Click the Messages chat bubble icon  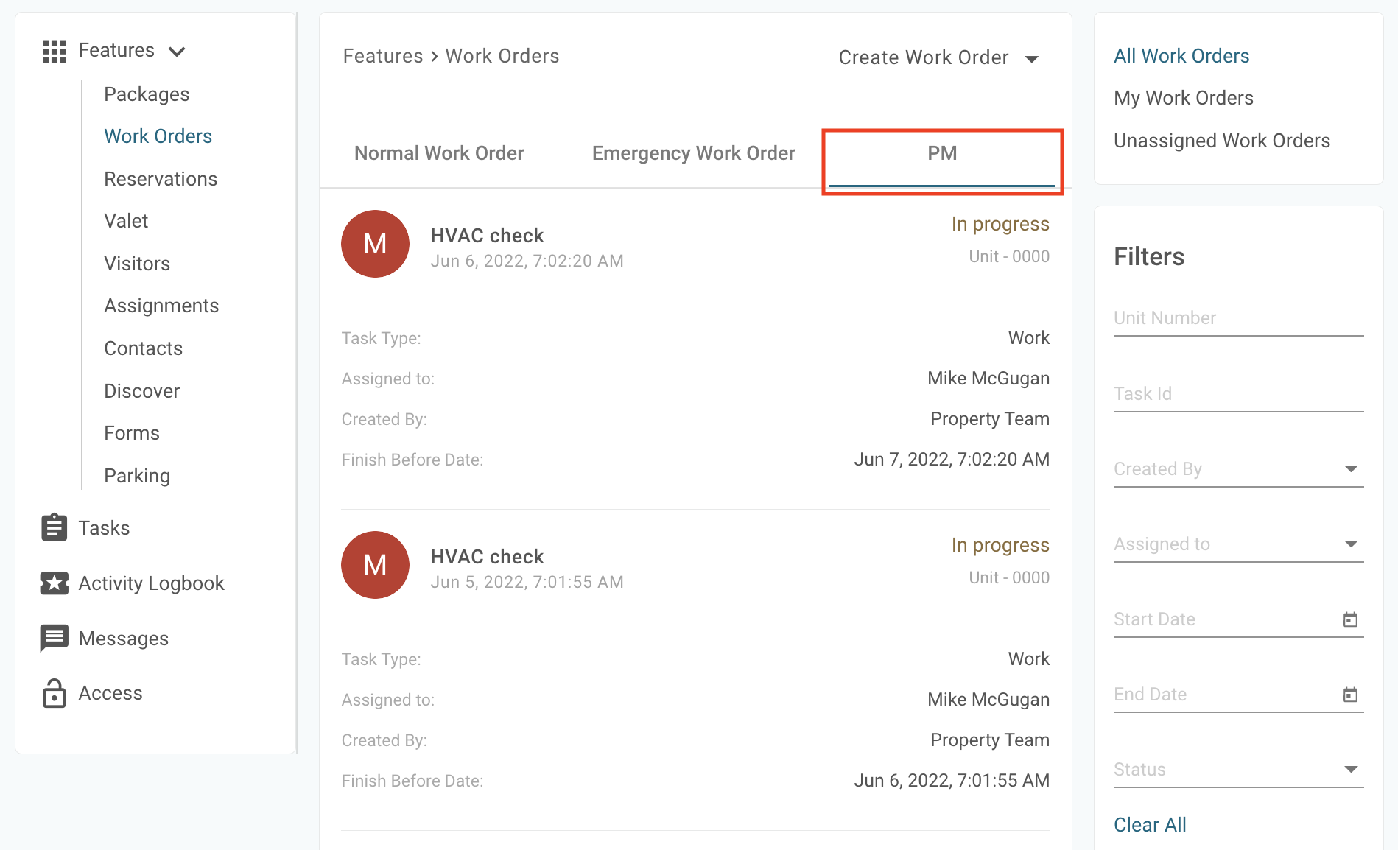[x=54, y=638]
